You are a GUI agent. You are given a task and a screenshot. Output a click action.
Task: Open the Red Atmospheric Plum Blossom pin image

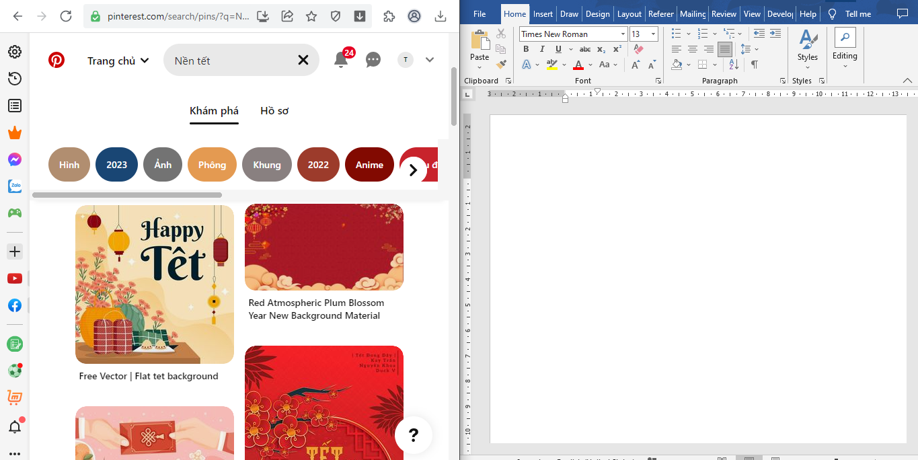point(324,247)
